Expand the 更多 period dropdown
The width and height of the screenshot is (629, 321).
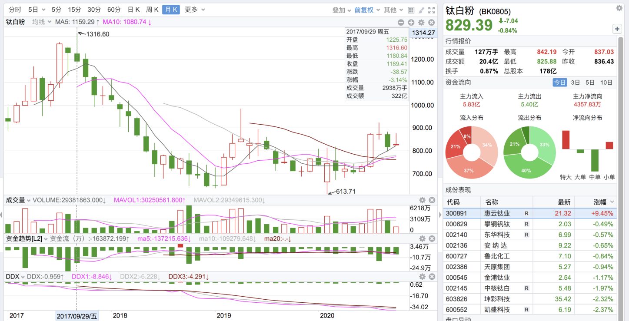(x=194, y=10)
